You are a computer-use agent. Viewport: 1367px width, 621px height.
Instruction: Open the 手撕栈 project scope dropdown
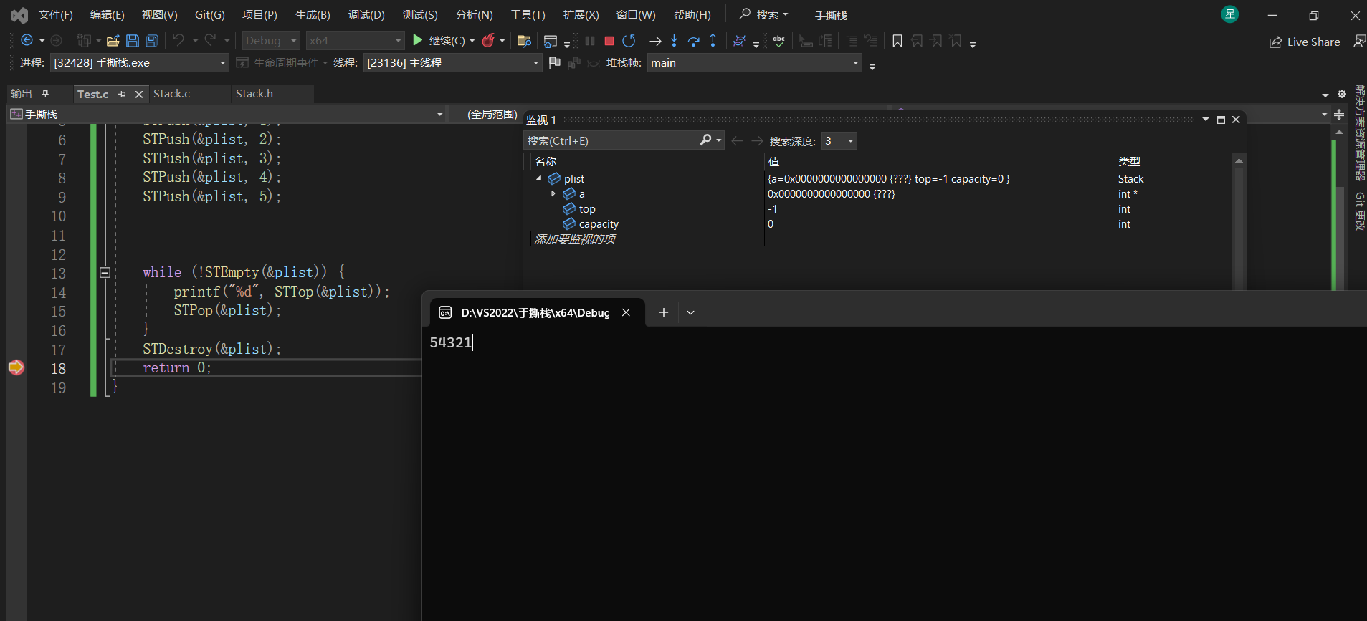[x=227, y=115]
